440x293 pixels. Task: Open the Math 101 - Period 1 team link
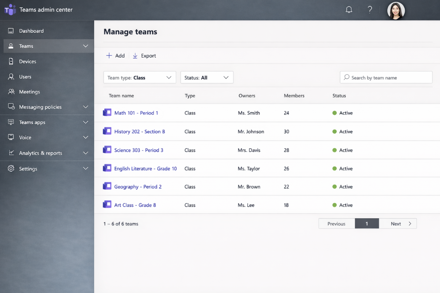click(x=136, y=113)
